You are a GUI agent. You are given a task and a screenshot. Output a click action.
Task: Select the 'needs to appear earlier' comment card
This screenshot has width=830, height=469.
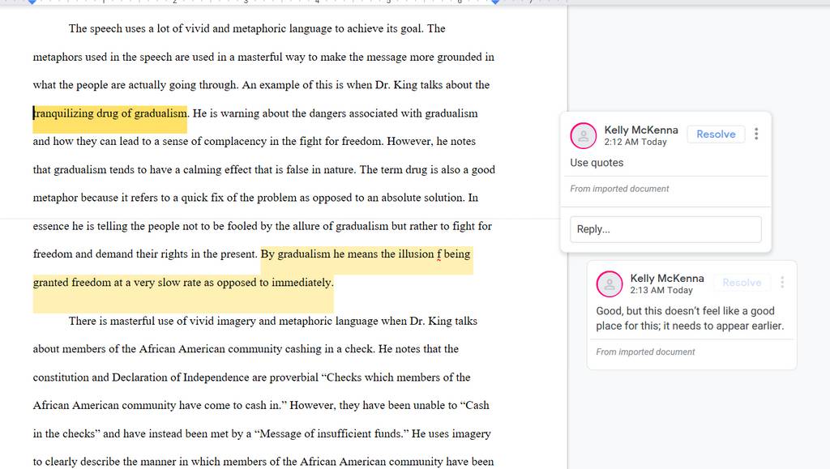click(692, 315)
